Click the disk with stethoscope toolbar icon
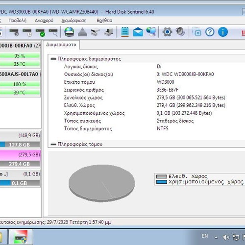The image size is (245, 245). [x=14, y=32]
